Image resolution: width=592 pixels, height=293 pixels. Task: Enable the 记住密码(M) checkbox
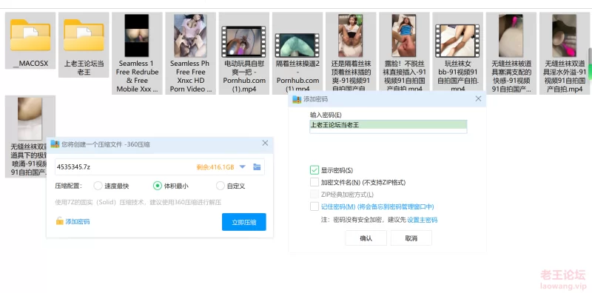(x=314, y=206)
